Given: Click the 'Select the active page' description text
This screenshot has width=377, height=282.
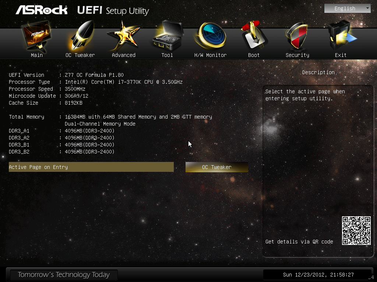Looking at the screenshot, I should click(305, 95).
